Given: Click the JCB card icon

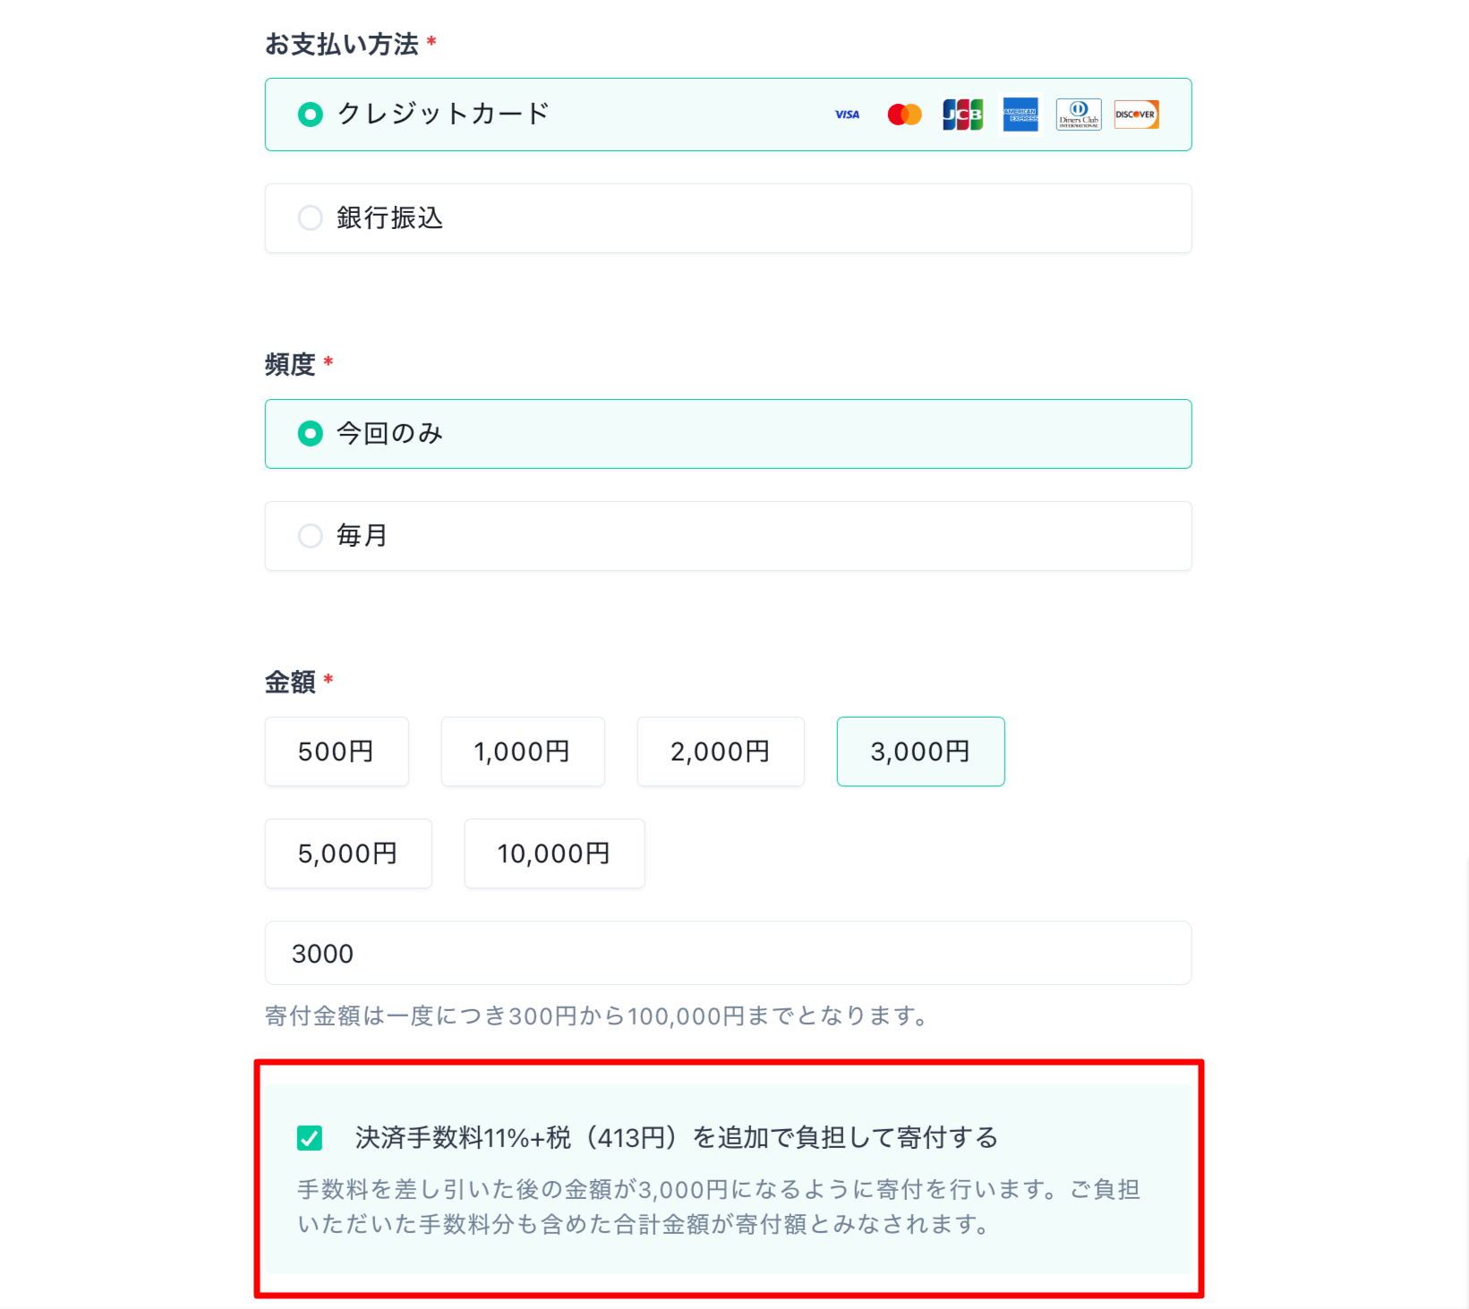Looking at the screenshot, I should tap(962, 114).
